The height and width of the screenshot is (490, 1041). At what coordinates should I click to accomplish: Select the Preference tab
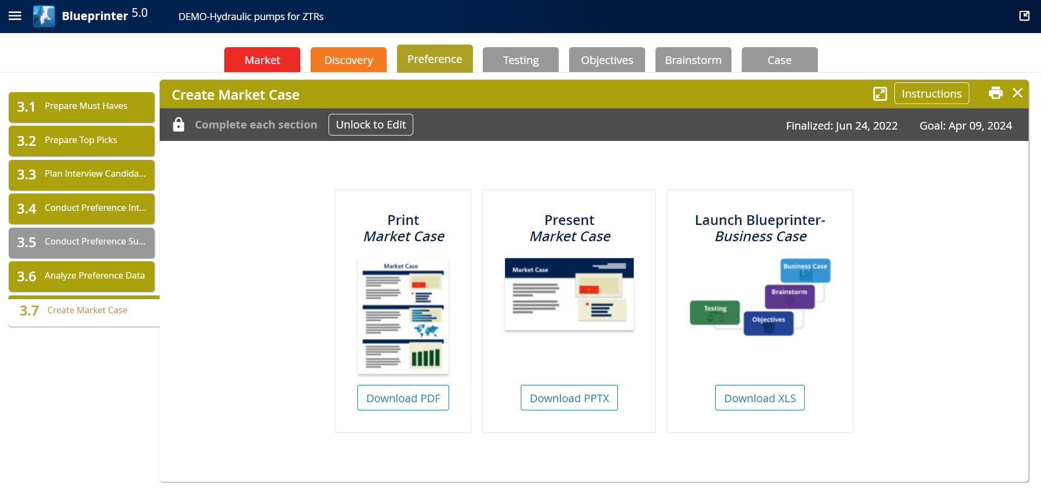(x=435, y=59)
